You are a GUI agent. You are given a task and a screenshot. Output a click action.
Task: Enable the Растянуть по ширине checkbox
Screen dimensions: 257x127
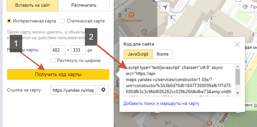pyautogui.click(x=53, y=60)
